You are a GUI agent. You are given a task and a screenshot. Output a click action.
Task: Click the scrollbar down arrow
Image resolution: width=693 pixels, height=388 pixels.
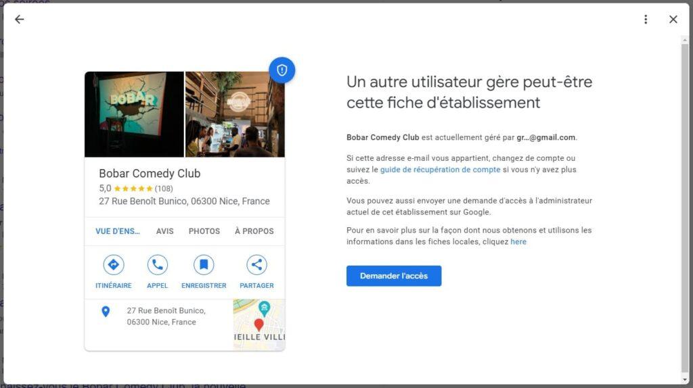tap(685, 380)
